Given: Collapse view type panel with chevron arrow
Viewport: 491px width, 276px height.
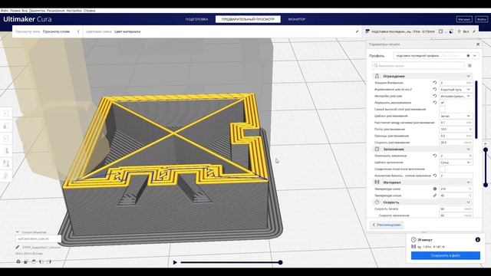Looking at the screenshot, I should coord(78,31).
